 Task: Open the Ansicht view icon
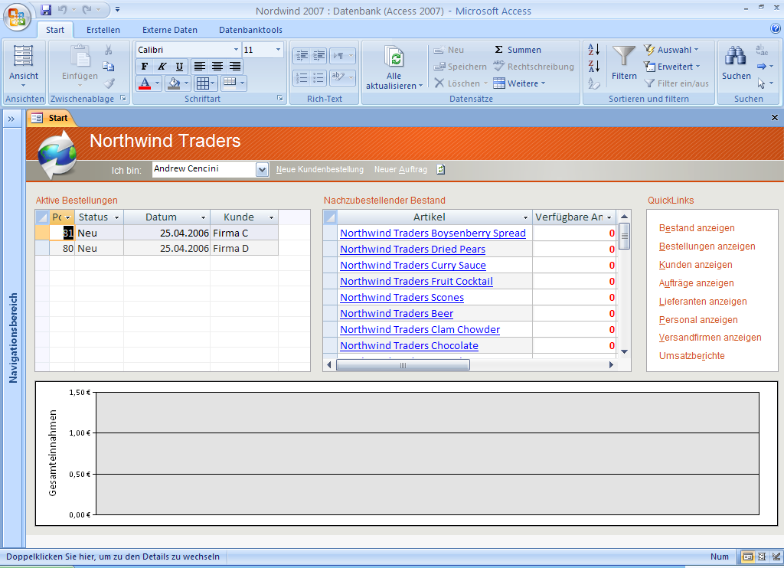pyautogui.click(x=24, y=57)
